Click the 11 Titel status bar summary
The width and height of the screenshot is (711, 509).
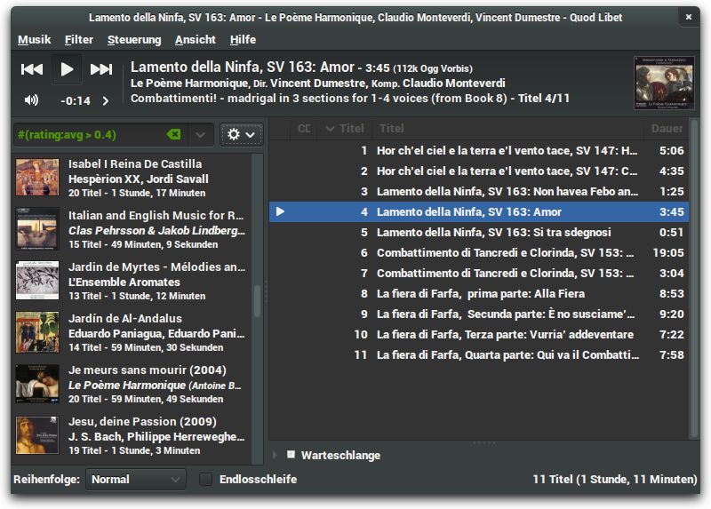(x=614, y=479)
